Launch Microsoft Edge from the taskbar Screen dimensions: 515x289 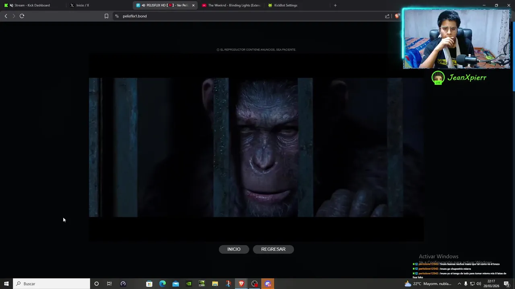[x=163, y=284]
